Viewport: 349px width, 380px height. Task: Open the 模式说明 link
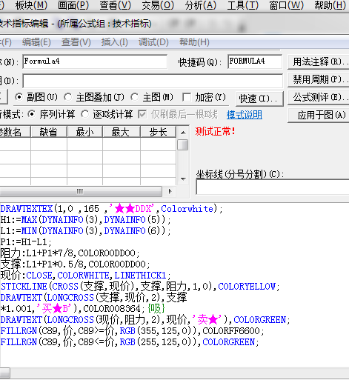pos(245,115)
